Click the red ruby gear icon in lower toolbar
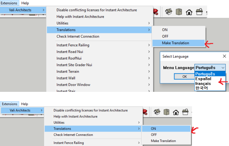This screenshot has height=146, width=229. [x=145, y=112]
